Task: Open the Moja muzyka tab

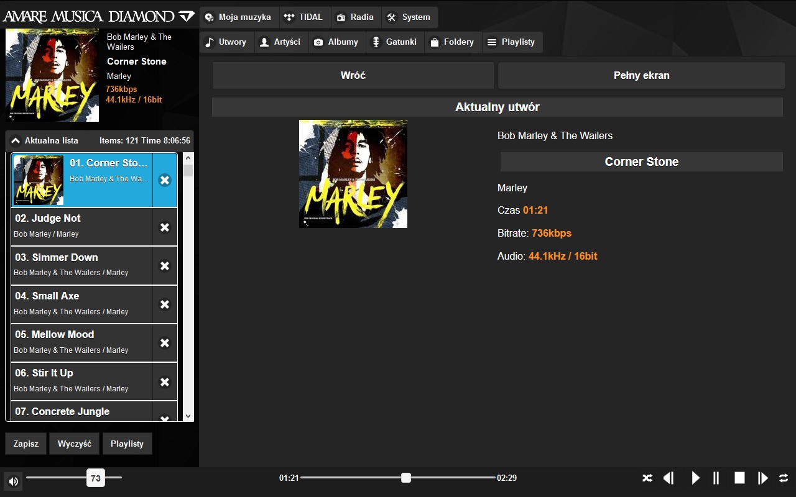Action: point(239,17)
